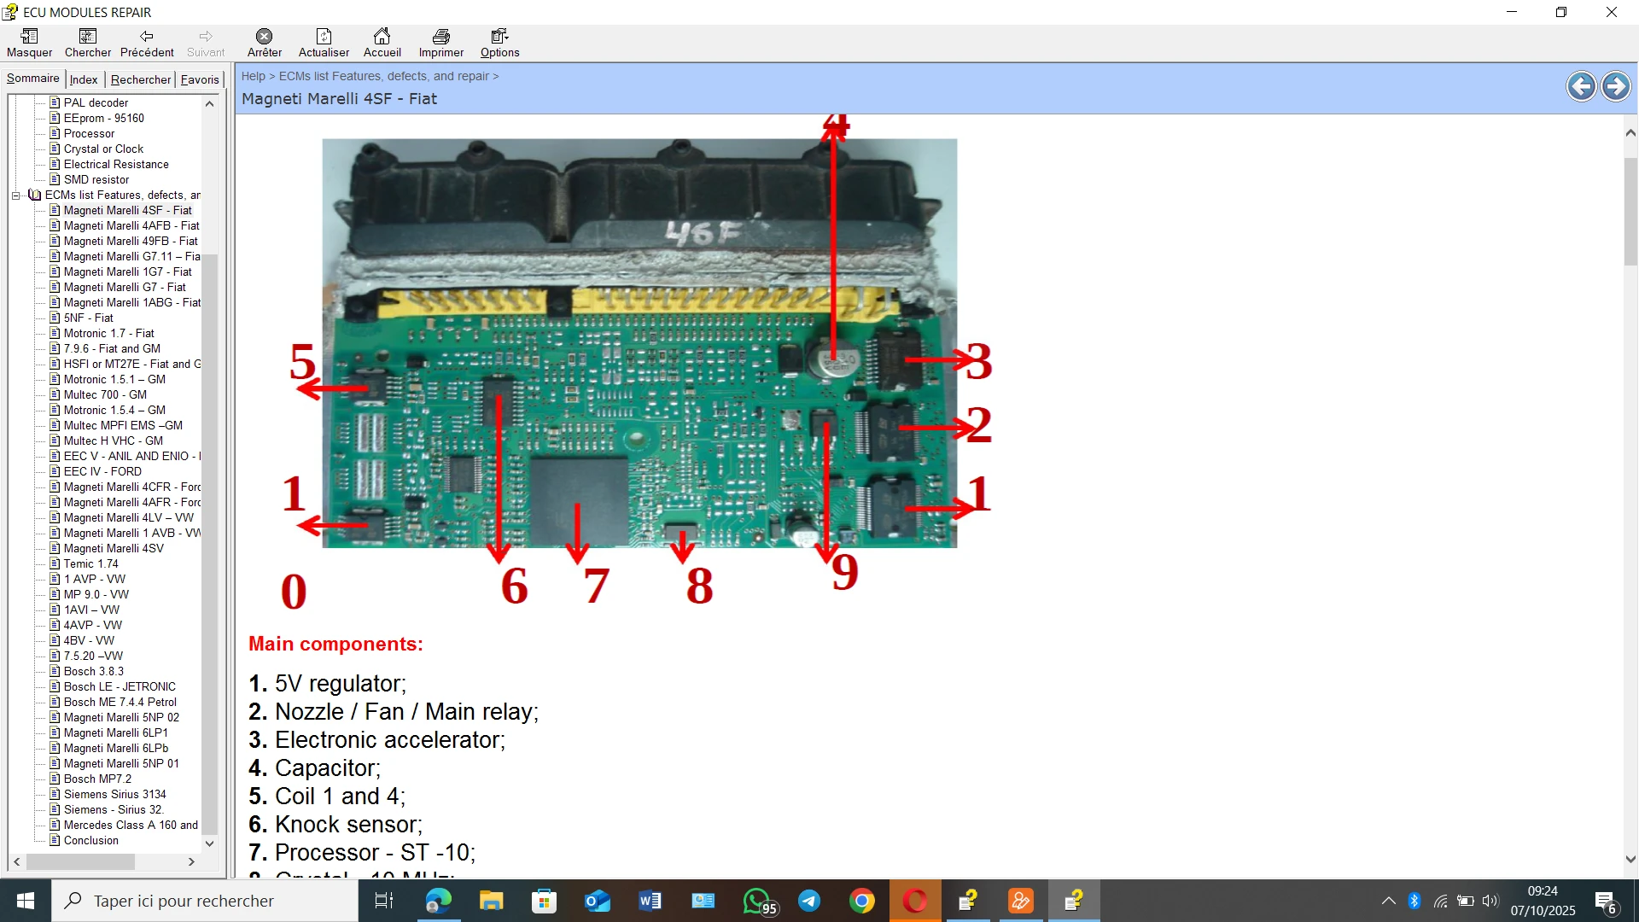Print topic with Imprimer icon
This screenshot has width=1639, height=922.
coord(441,37)
